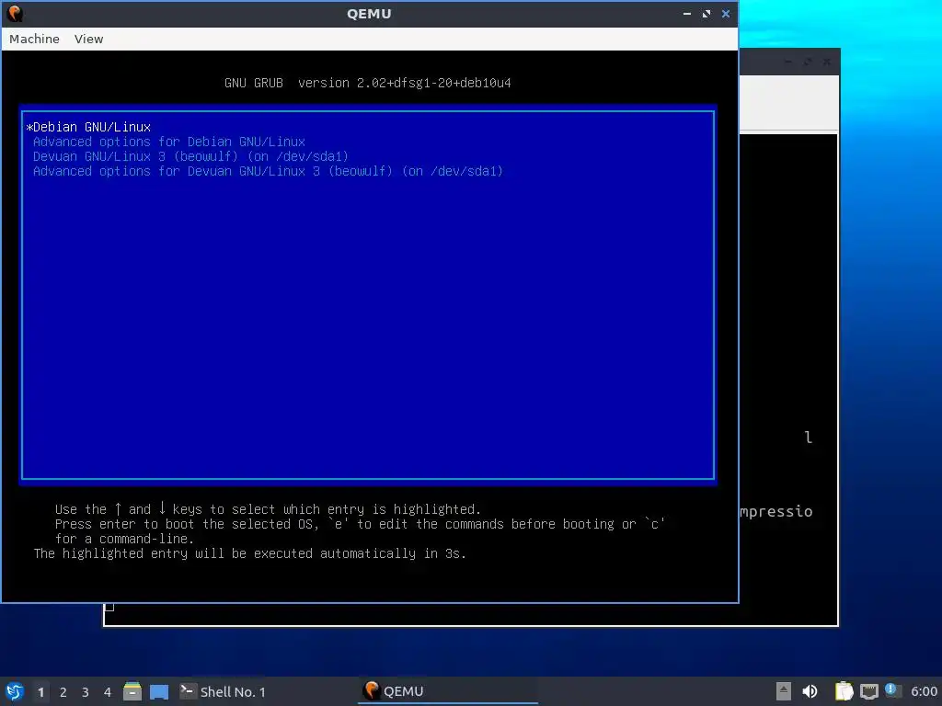Open the Machine menu in QEMU
The width and height of the screenshot is (942, 706).
click(x=34, y=39)
